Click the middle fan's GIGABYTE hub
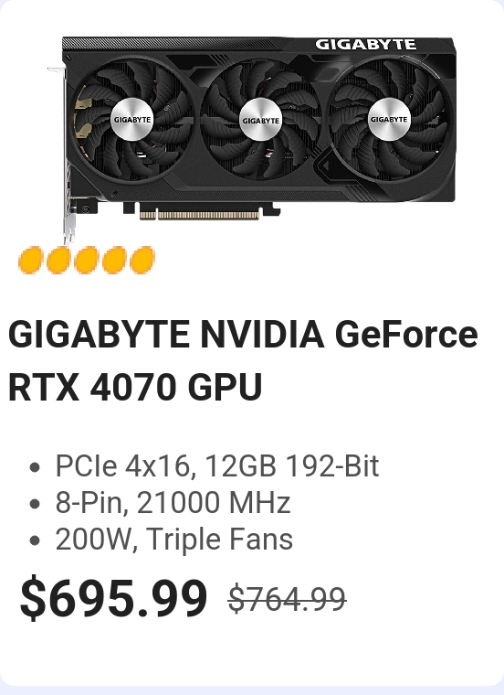This screenshot has height=695, width=504. [260, 120]
